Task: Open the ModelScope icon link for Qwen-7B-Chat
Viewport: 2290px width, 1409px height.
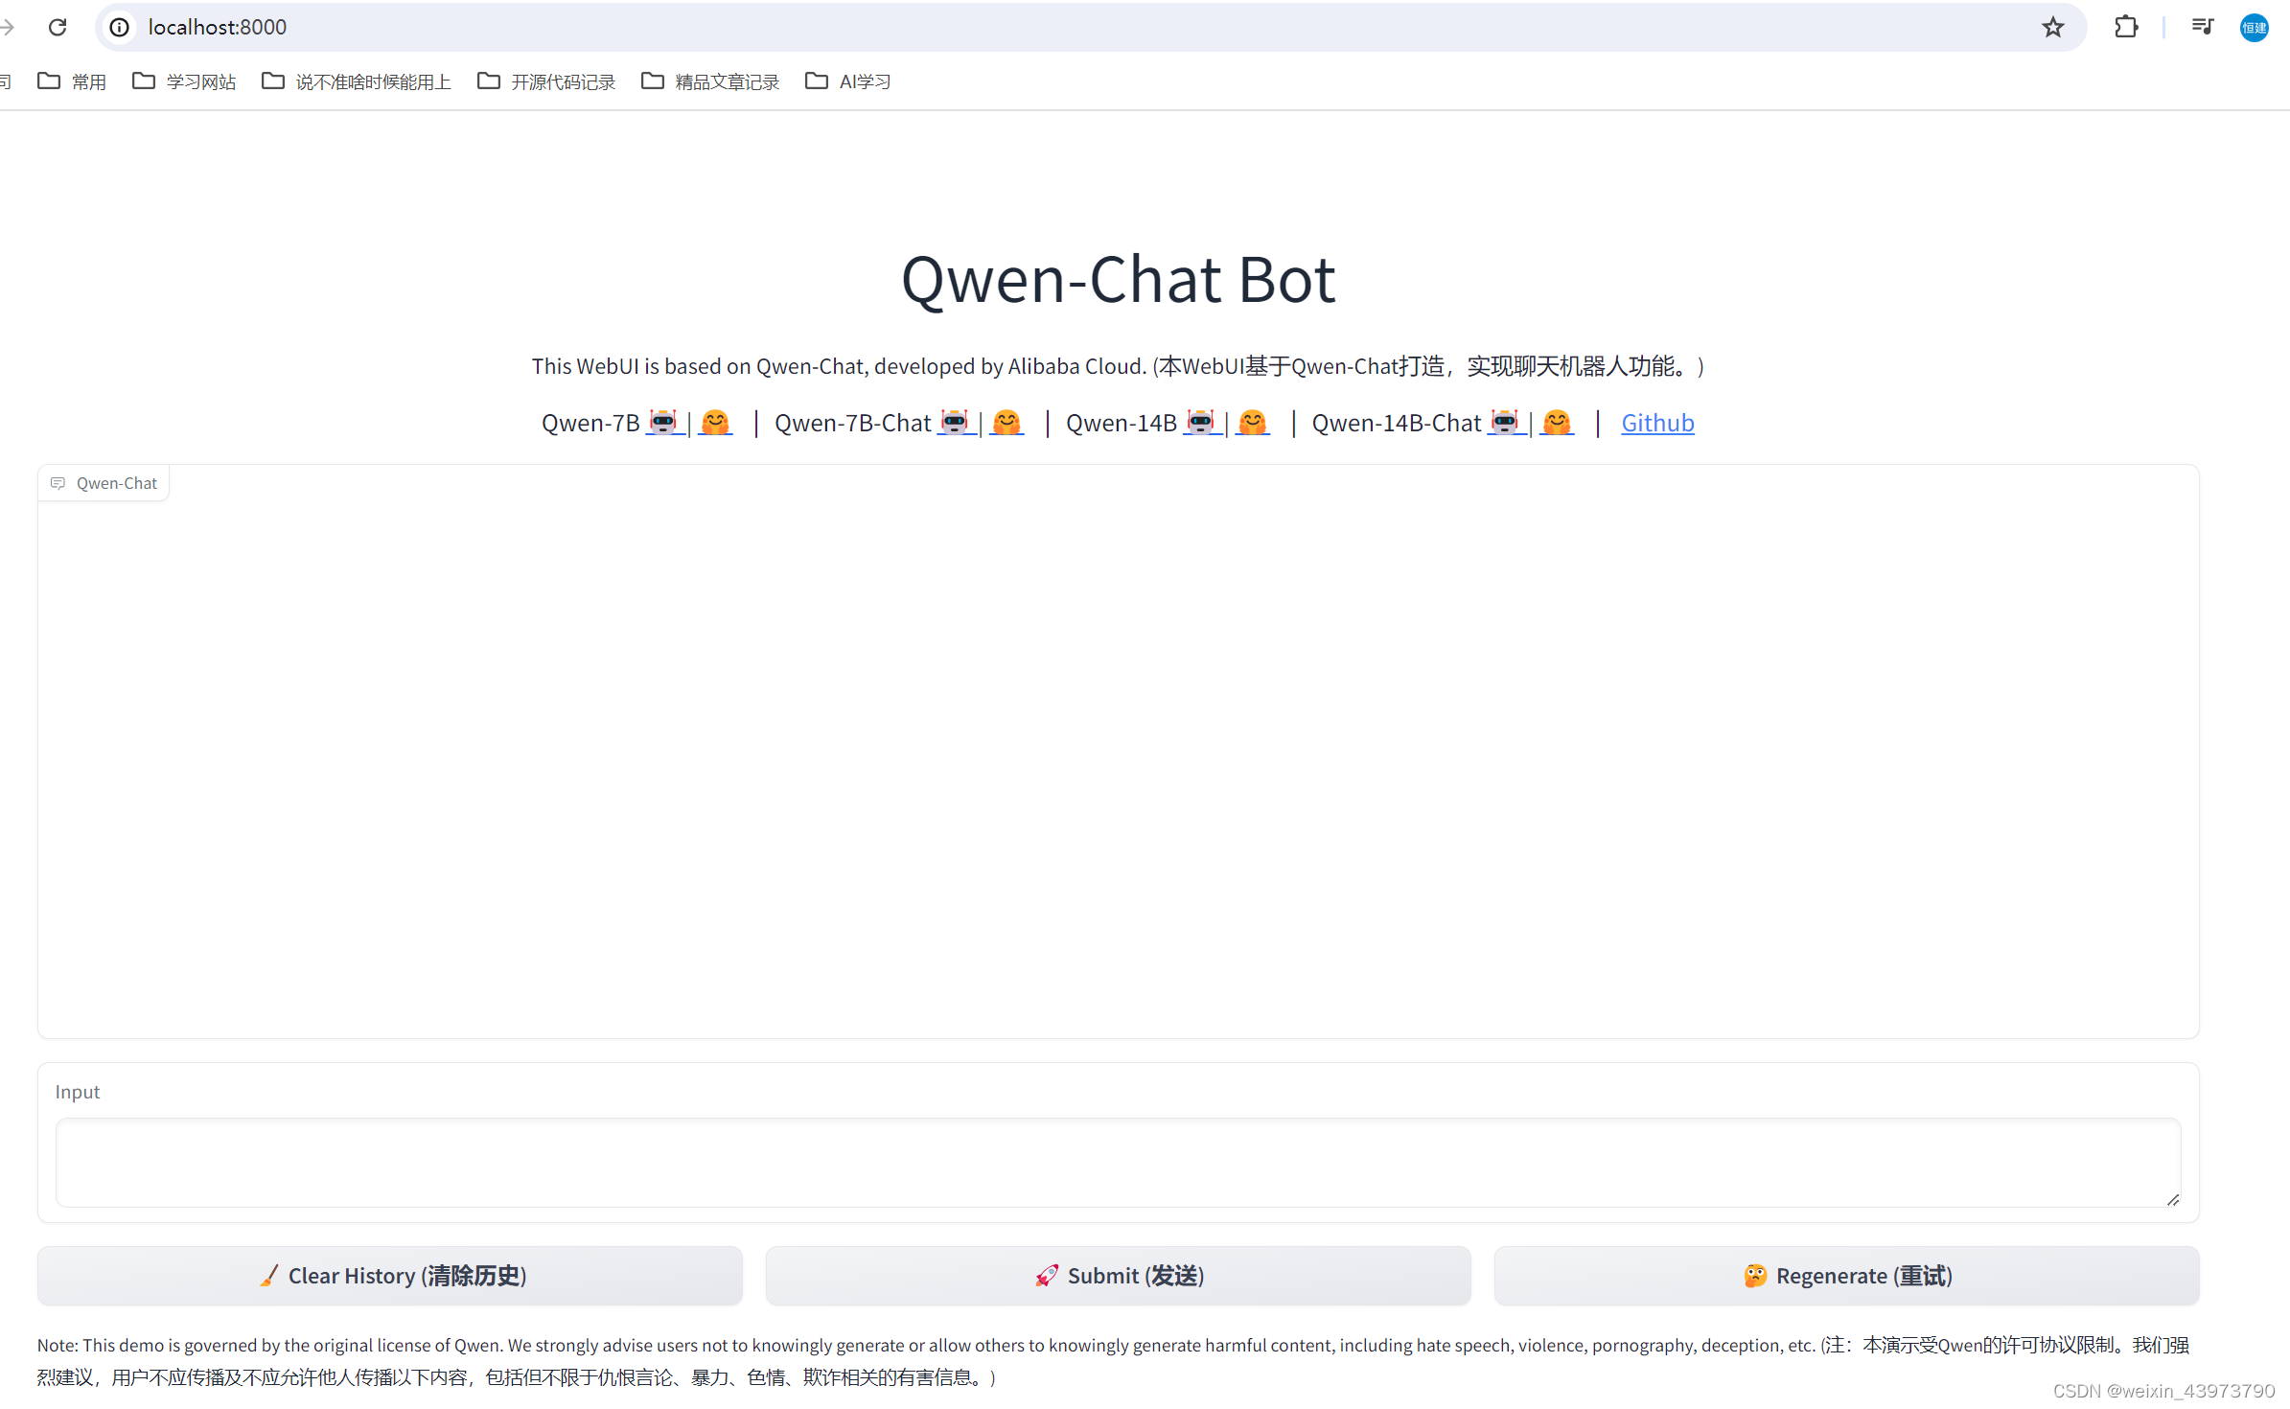Action: tap(955, 422)
